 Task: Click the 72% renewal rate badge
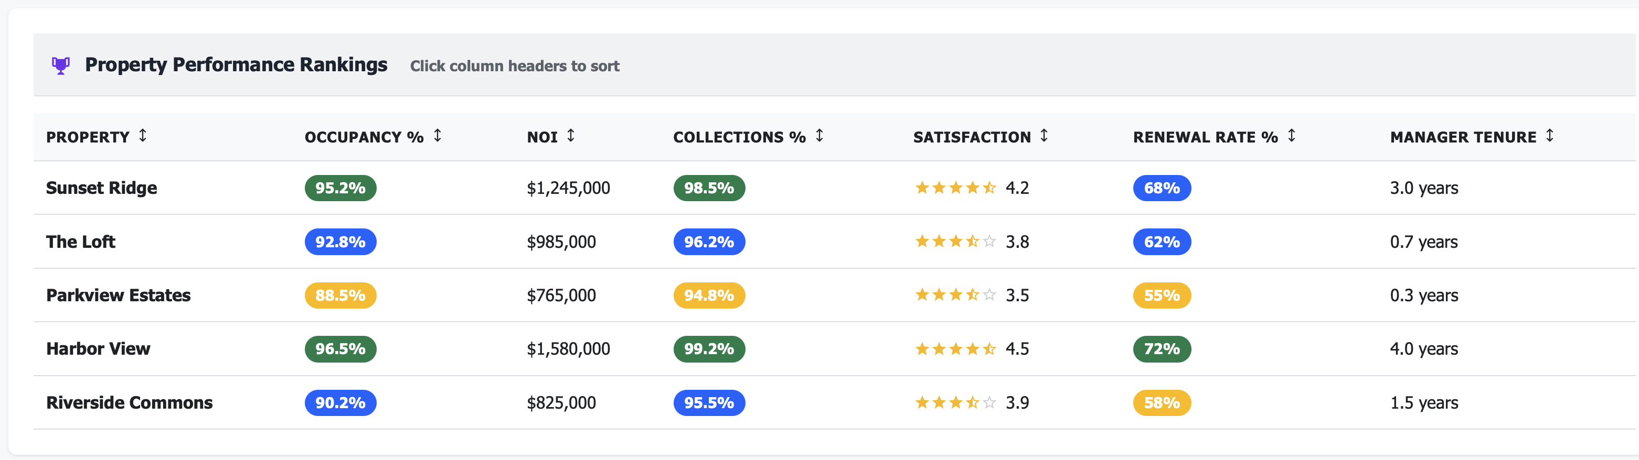point(1163,349)
